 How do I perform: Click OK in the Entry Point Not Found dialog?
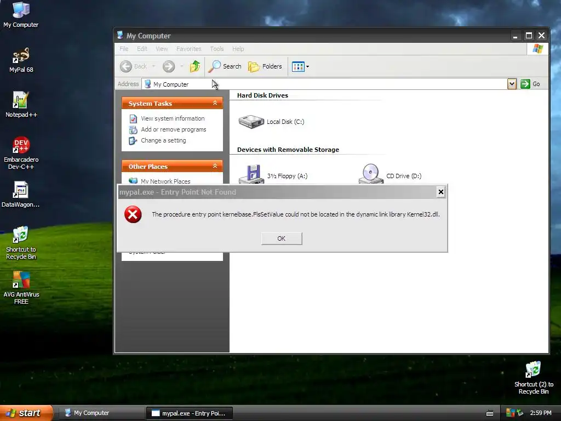(282, 238)
